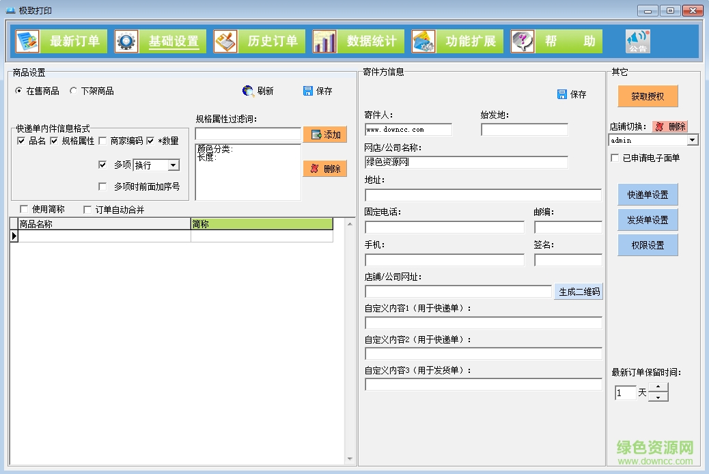Switch to the 寄件方信息 section's 保存 area
Viewport: 709px width, 474px height.
click(x=572, y=94)
